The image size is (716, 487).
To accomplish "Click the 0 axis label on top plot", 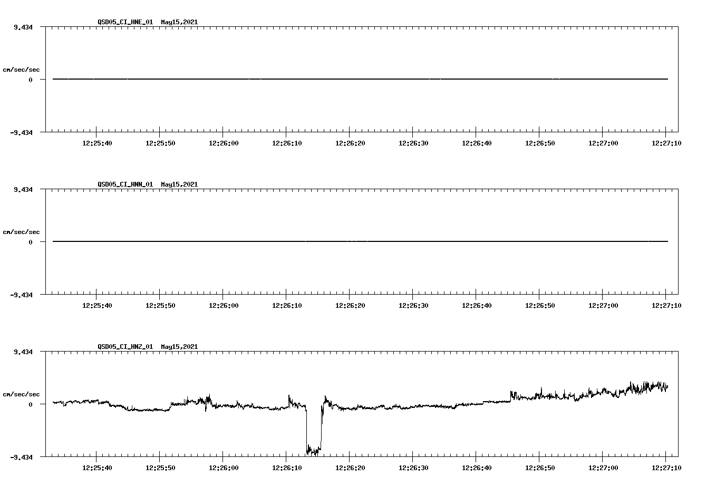I will coord(31,79).
